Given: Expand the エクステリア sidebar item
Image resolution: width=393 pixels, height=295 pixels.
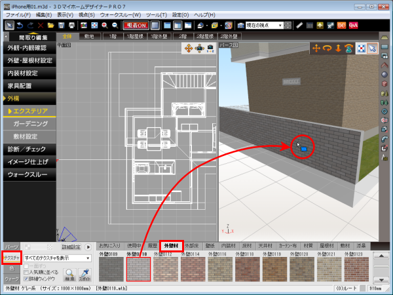Looking at the screenshot, I should (30, 111).
